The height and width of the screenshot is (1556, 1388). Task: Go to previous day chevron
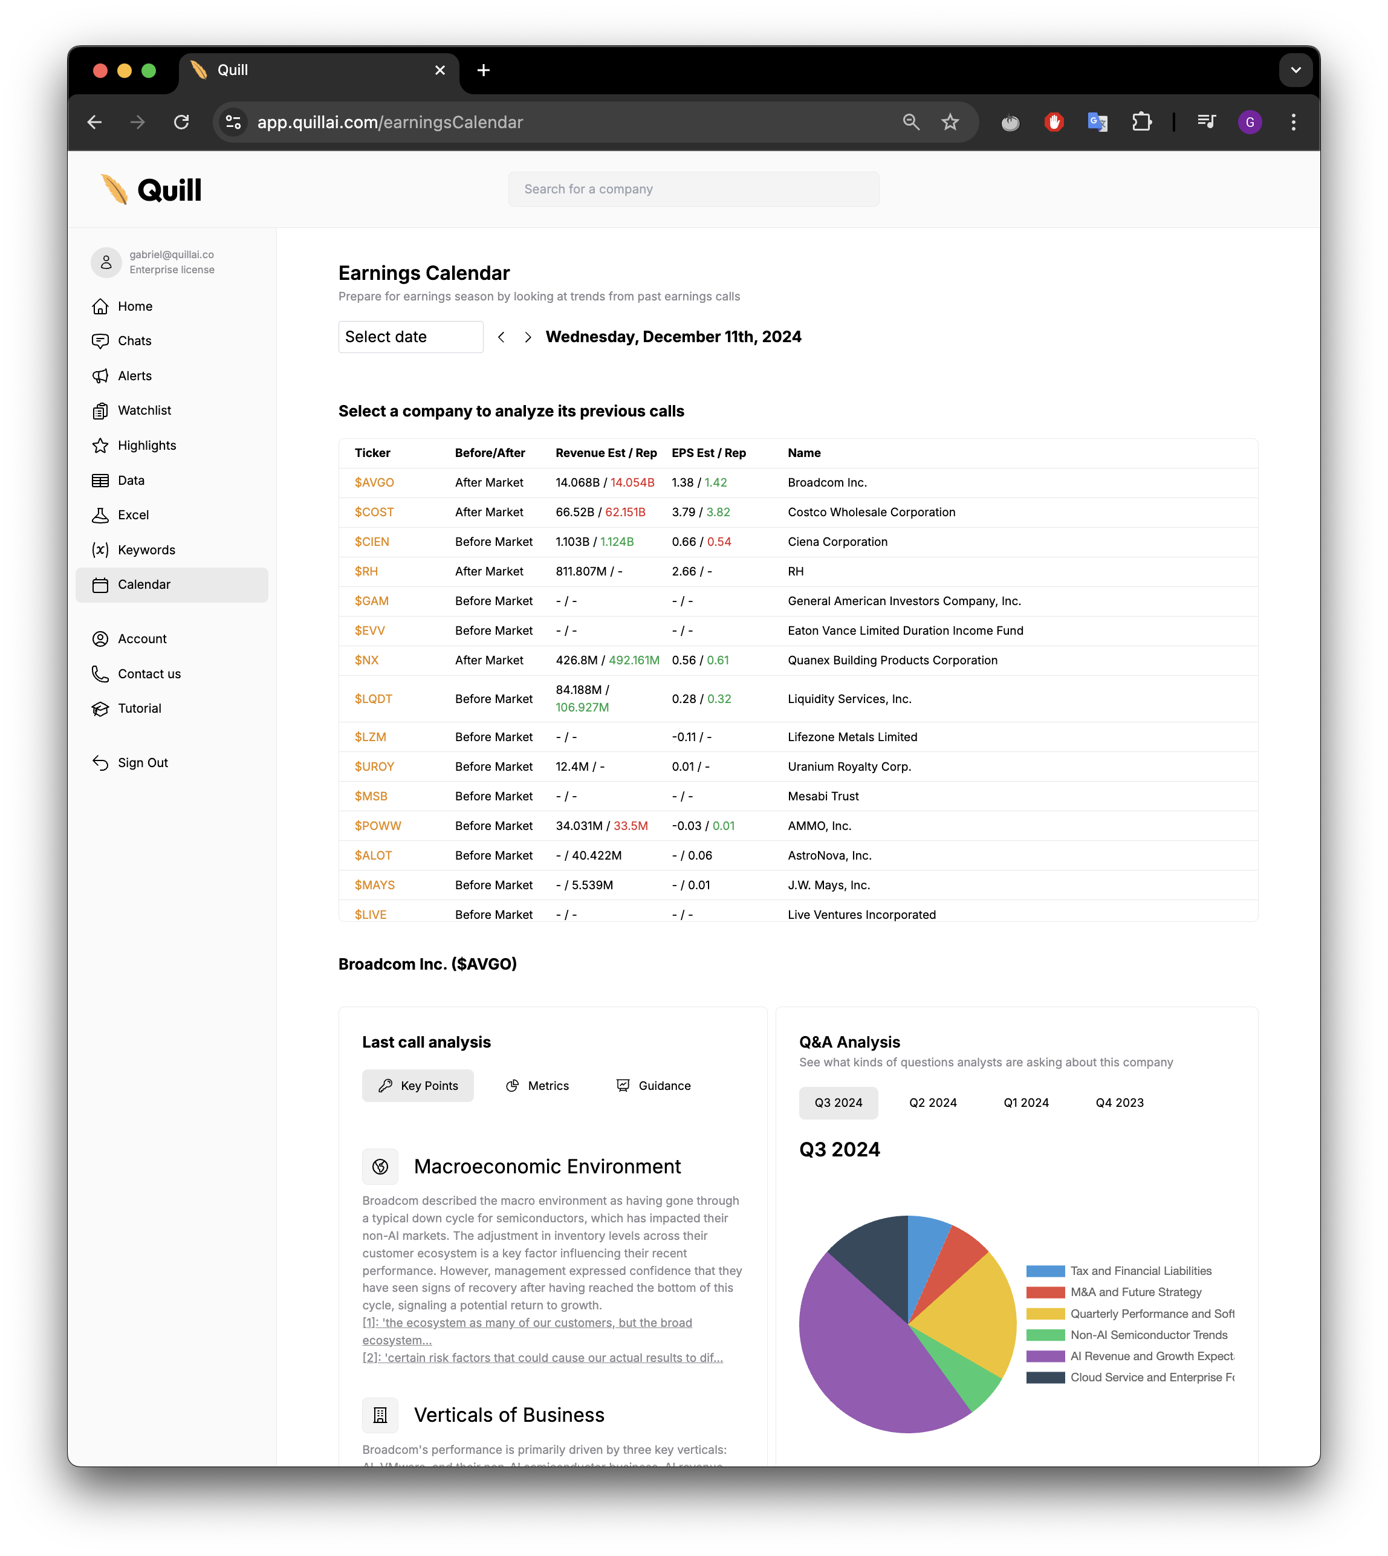point(501,337)
